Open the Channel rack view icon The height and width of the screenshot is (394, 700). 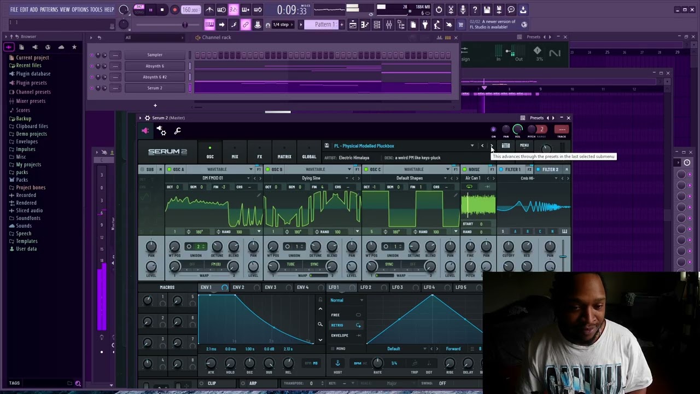(377, 25)
